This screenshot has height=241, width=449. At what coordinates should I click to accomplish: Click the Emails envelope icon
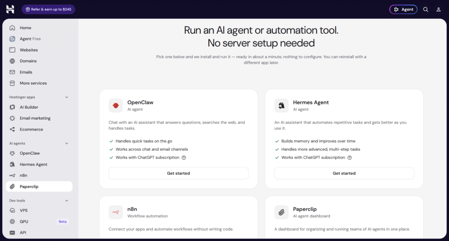[x=12, y=72]
